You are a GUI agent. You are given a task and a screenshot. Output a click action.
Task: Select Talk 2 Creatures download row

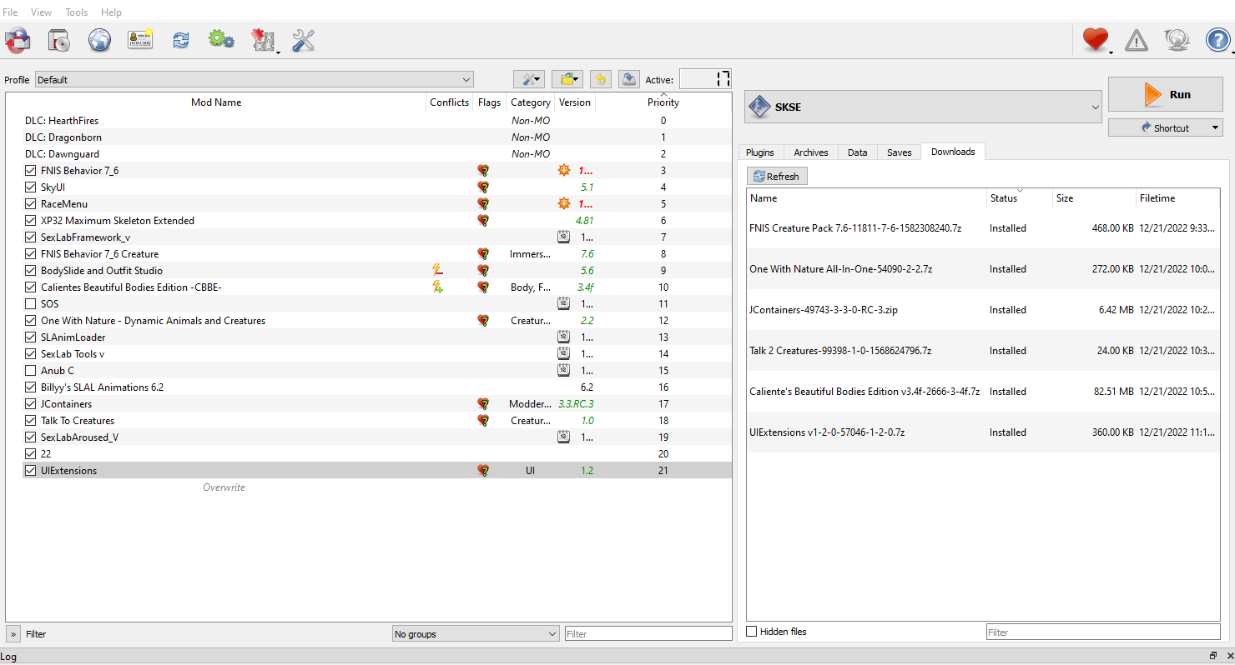(x=983, y=351)
